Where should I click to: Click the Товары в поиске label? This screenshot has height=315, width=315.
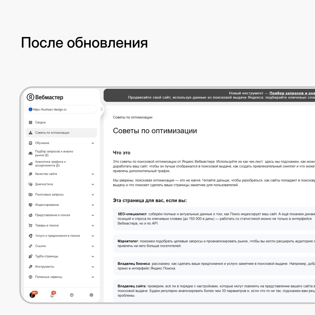(x=47, y=225)
